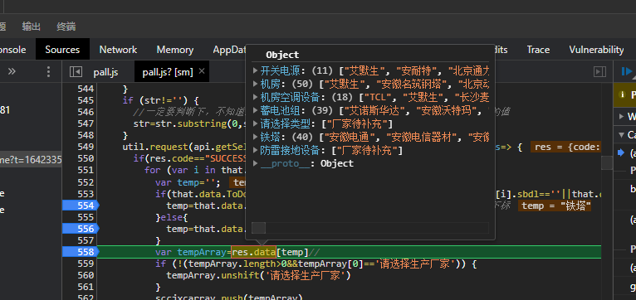
Task: Set breakpoint on line 549
Action: tap(85, 147)
